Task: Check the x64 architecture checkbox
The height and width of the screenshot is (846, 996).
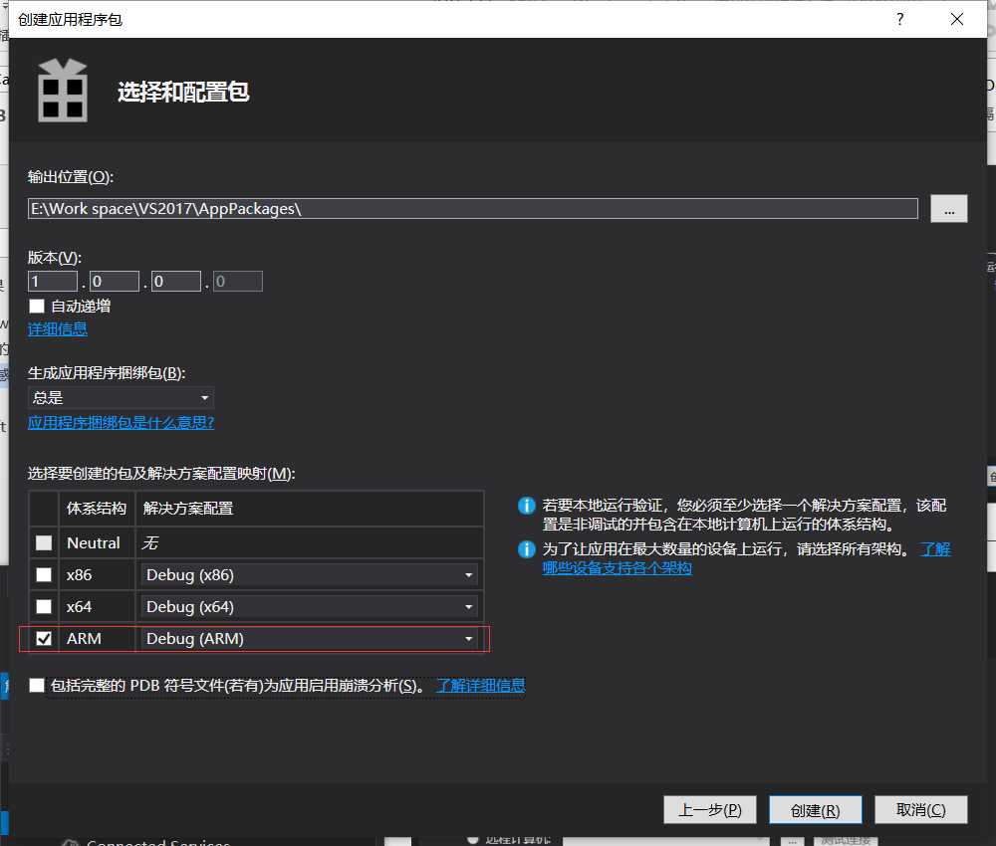Action: pyautogui.click(x=44, y=606)
